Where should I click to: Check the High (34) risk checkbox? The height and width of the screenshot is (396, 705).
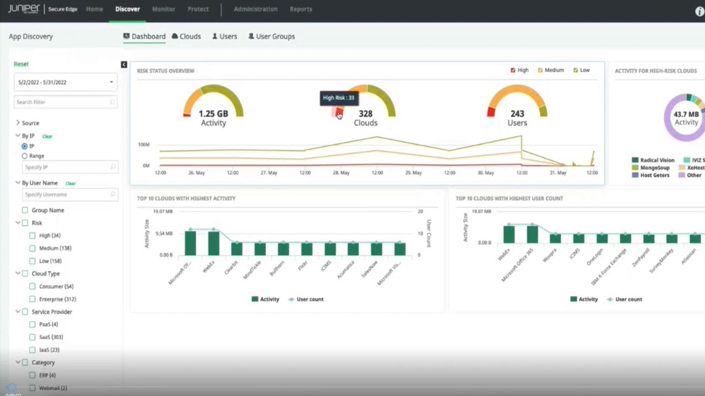(32, 235)
